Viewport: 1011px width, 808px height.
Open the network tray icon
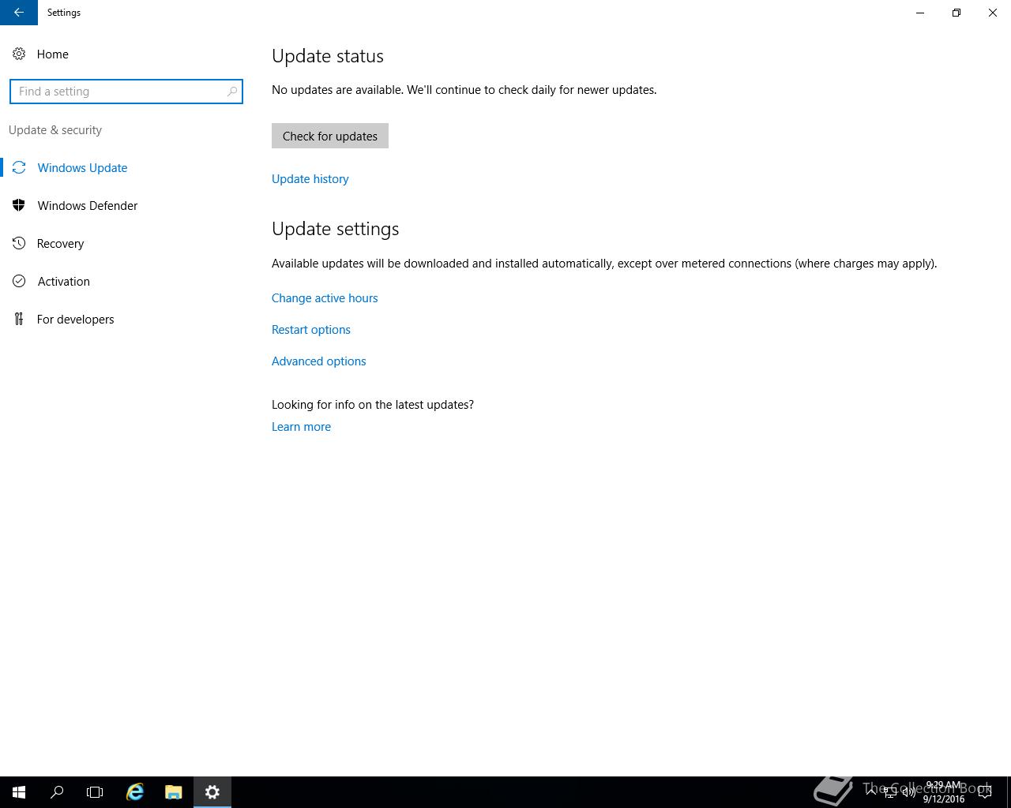(x=890, y=792)
